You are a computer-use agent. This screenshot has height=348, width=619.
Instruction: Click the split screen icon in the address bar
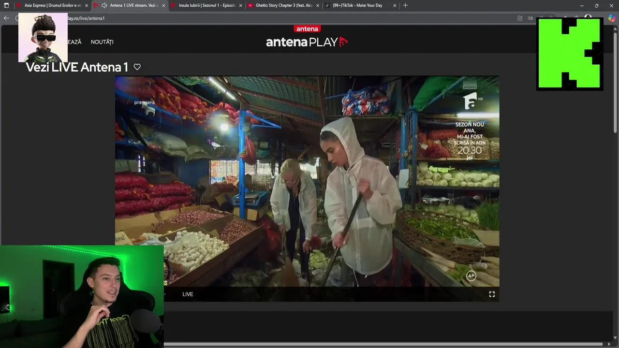tap(520, 18)
